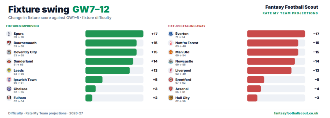Select the Man Utd badge icon

click(170, 52)
